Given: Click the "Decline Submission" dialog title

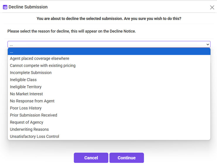Looking at the screenshot, I should [28, 7].
